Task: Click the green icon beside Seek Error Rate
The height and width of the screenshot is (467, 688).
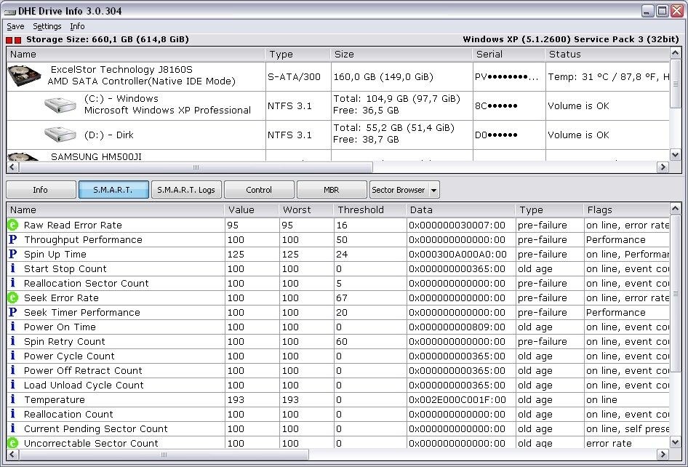Action: (12, 298)
